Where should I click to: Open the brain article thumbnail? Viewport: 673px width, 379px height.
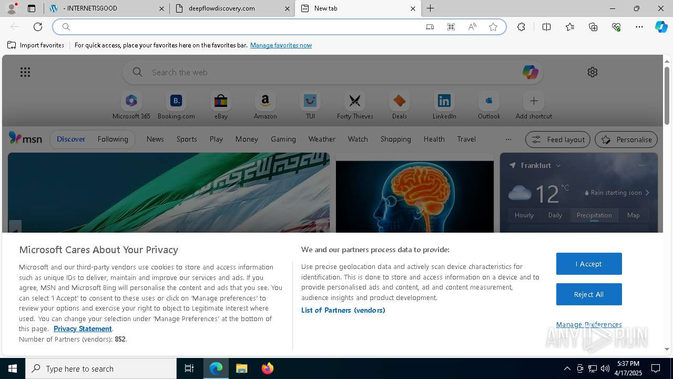[x=415, y=197]
